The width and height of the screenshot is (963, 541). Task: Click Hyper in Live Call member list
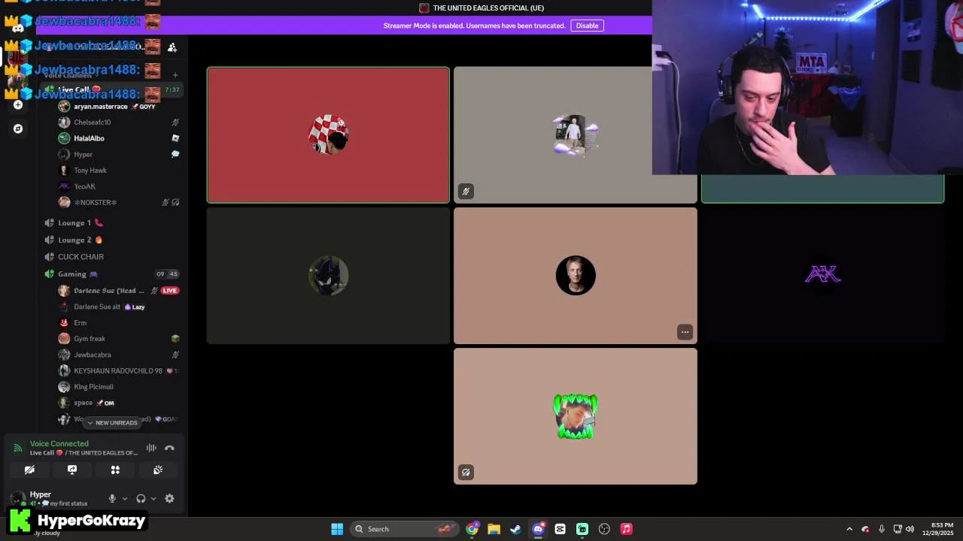click(x=119, y=155)
